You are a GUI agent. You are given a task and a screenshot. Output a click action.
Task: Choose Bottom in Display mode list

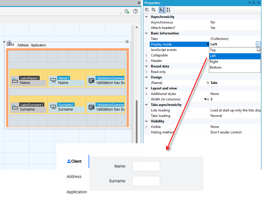[235, 67]
